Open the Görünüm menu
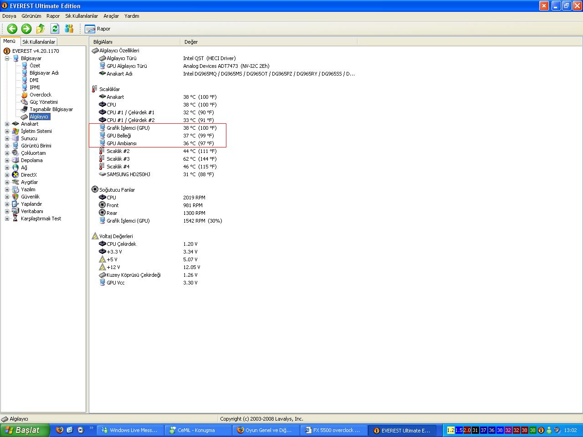The width and height of the screenshot is (583, 437). [x=31, y=16]
